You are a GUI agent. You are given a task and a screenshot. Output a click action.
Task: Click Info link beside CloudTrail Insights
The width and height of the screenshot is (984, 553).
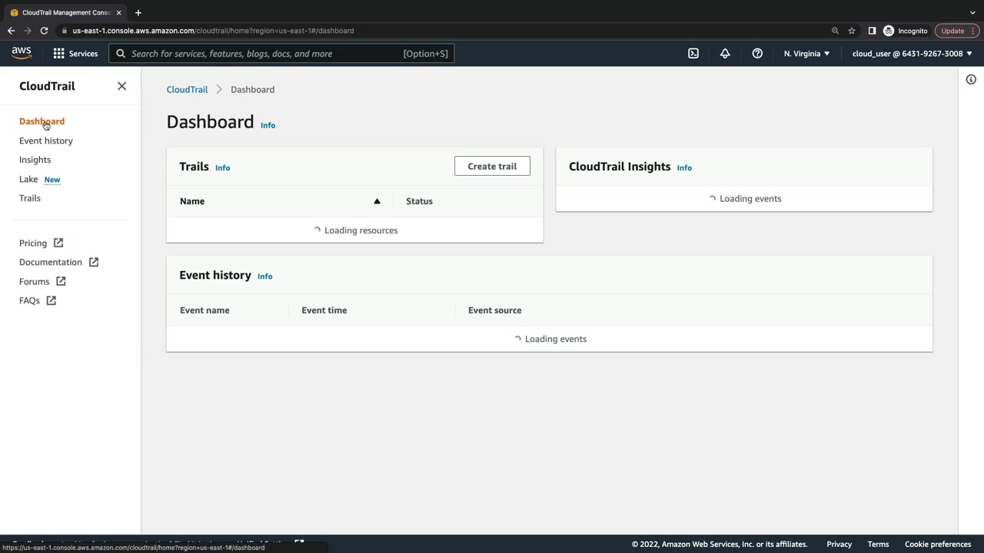[x=684, y=167]
